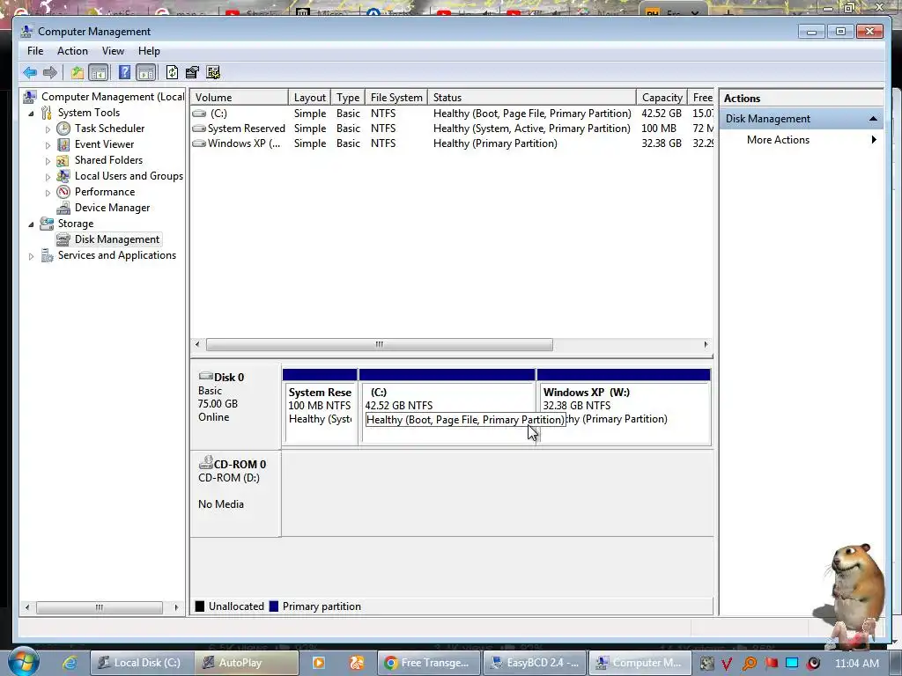
Task: Click the volume list horizontal scrollbar
Action: 380,344
